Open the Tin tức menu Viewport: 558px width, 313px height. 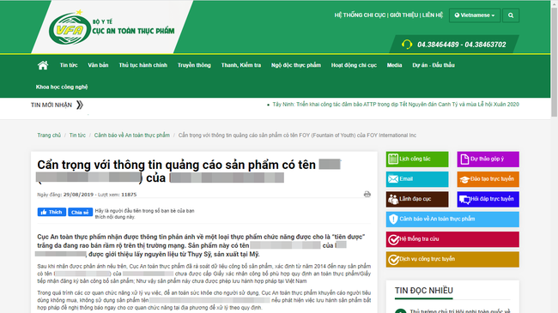pos(69,65)
